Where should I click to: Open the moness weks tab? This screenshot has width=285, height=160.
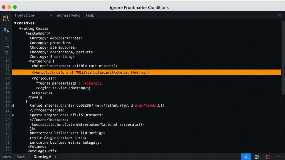(x=68, y=16)
